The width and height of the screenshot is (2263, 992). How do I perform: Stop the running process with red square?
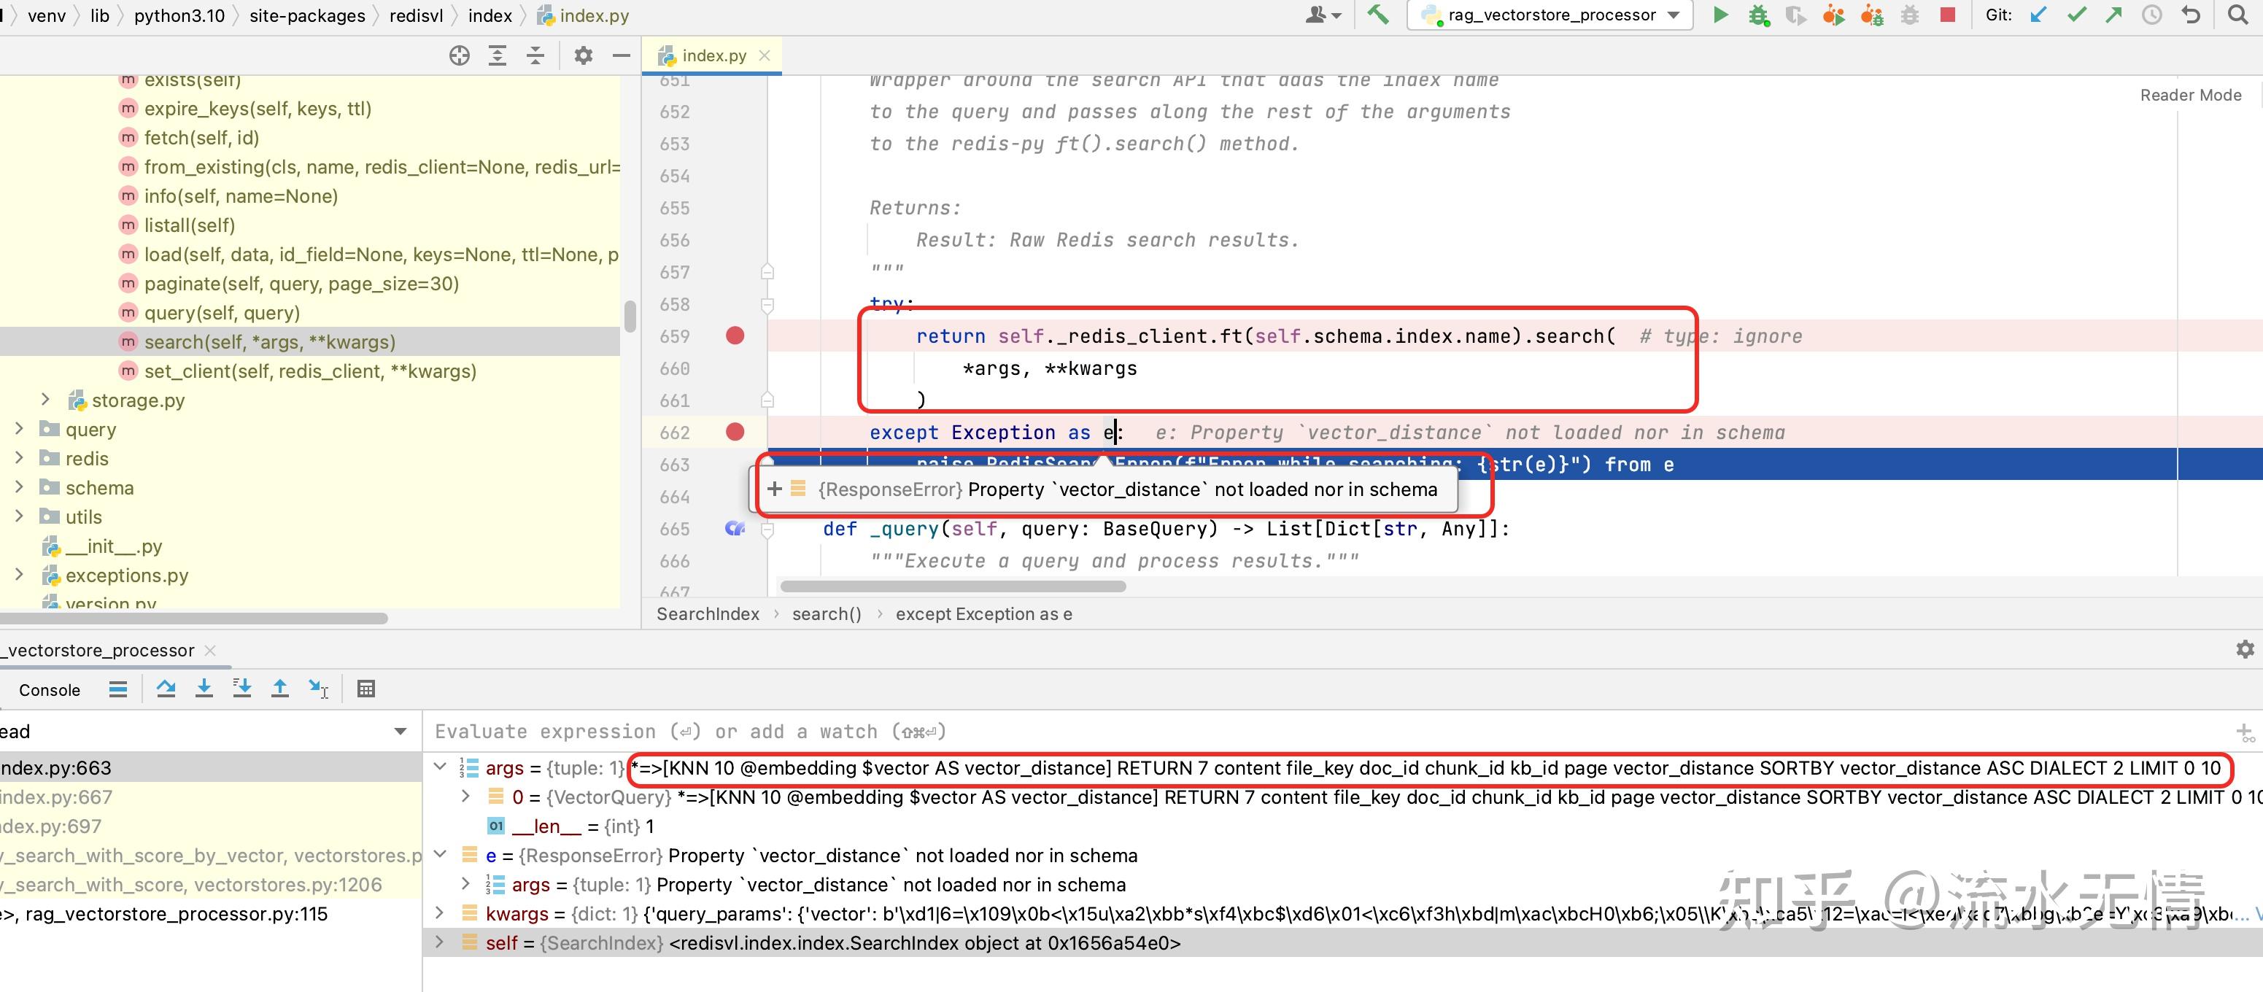[1948, 15]
